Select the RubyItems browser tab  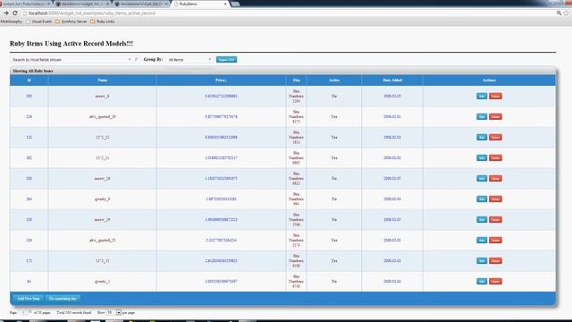pos(200,4)
